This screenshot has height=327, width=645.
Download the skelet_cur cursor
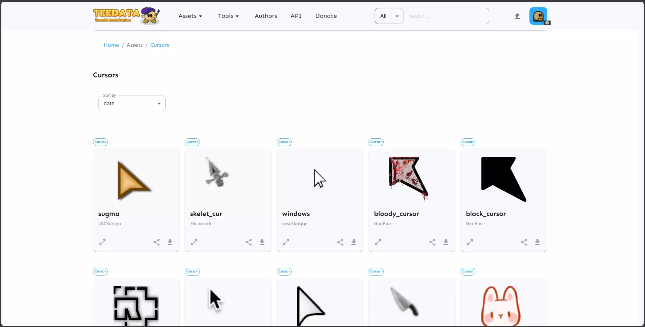tap(262, 242)
